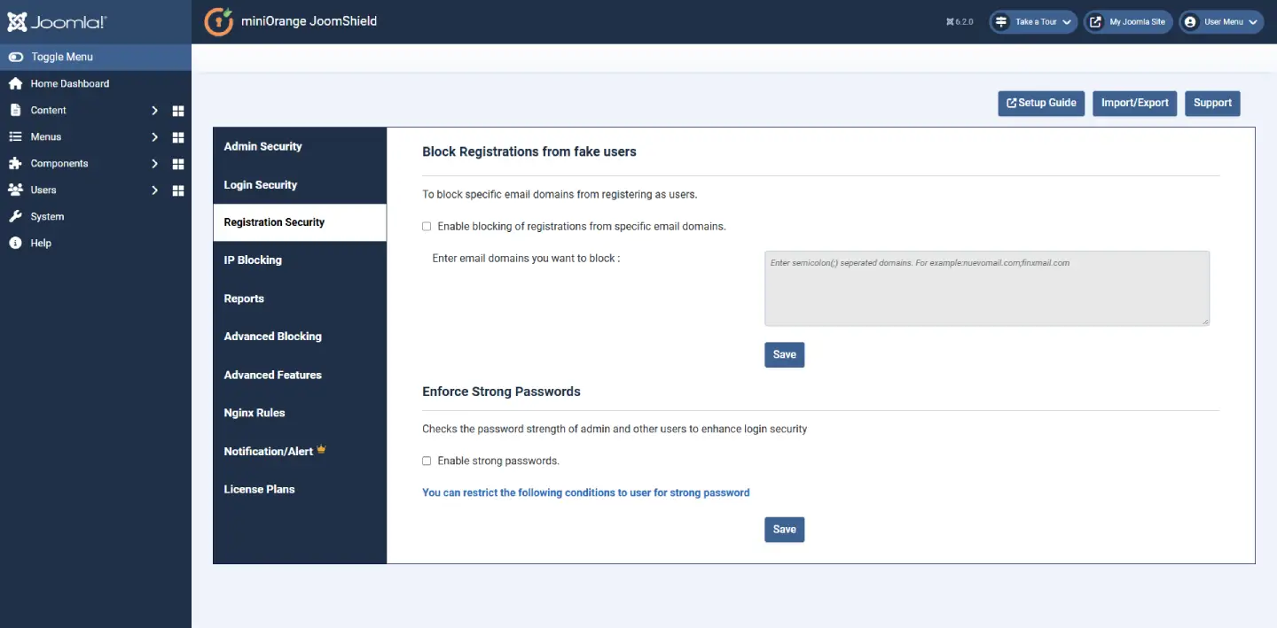Click the Joomla version 6.2.0 badge
This screenshot has width=1277, height=628.
[x=960, y=22]
